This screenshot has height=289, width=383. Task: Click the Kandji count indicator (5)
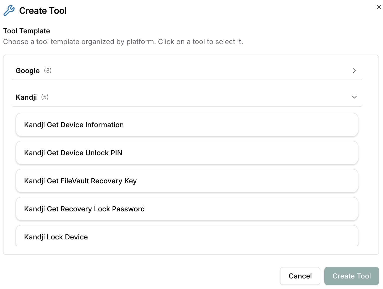[x=45, y=97]
